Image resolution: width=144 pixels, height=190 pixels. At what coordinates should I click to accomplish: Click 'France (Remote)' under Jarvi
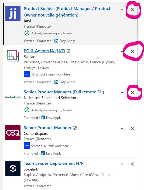coord(37,26)
